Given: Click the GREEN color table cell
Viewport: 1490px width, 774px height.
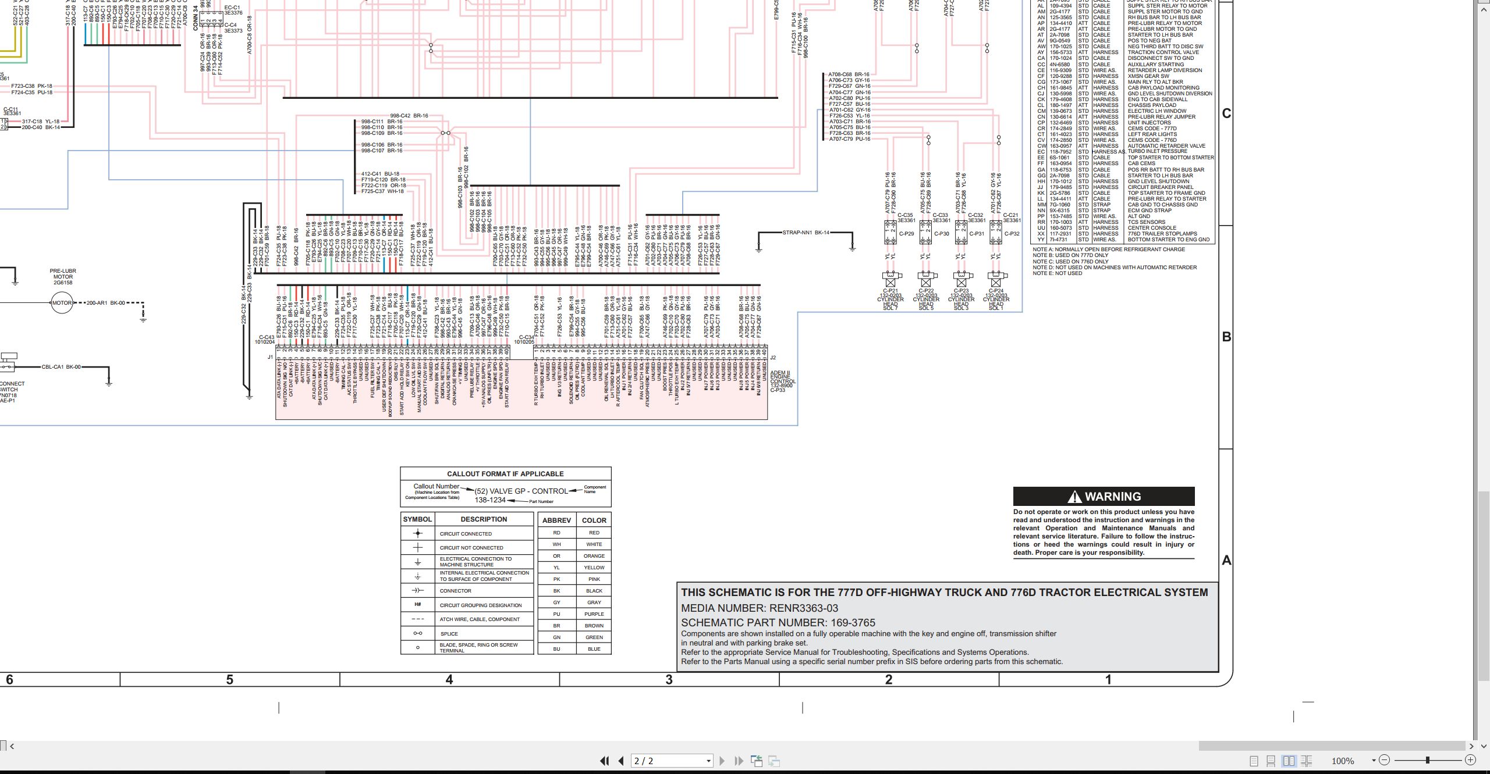Looking at the screenshot, I should (x=594, y=637).
